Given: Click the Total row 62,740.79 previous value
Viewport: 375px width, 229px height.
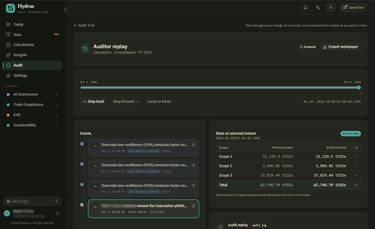Looking at the screenshot, I should 277,185.
